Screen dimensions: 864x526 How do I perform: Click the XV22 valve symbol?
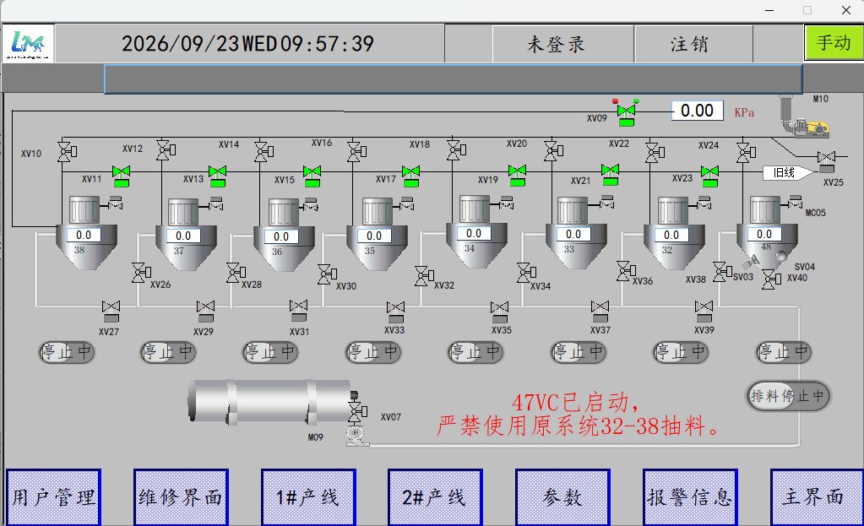click(x=655, y=152)
